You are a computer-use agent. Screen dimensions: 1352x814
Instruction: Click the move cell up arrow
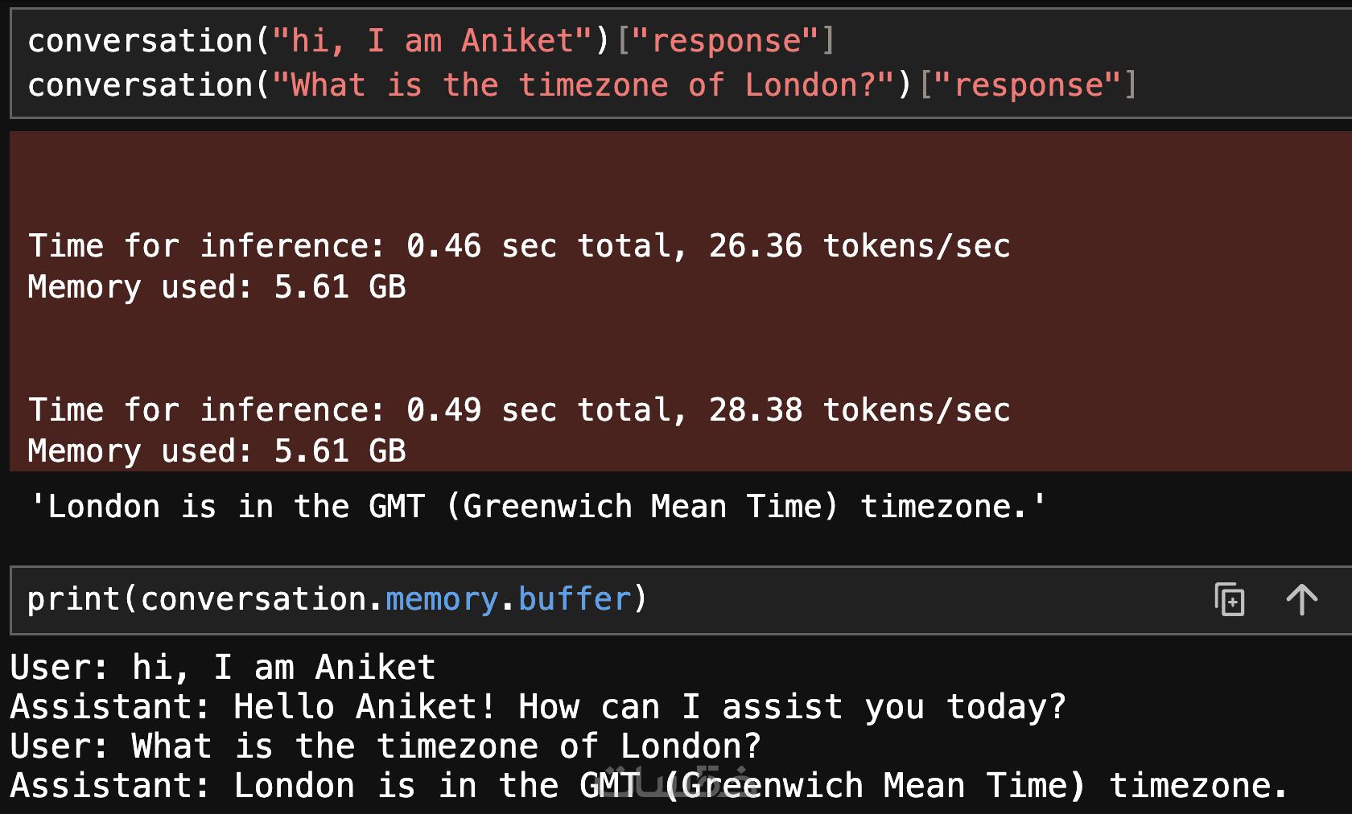1301,599
